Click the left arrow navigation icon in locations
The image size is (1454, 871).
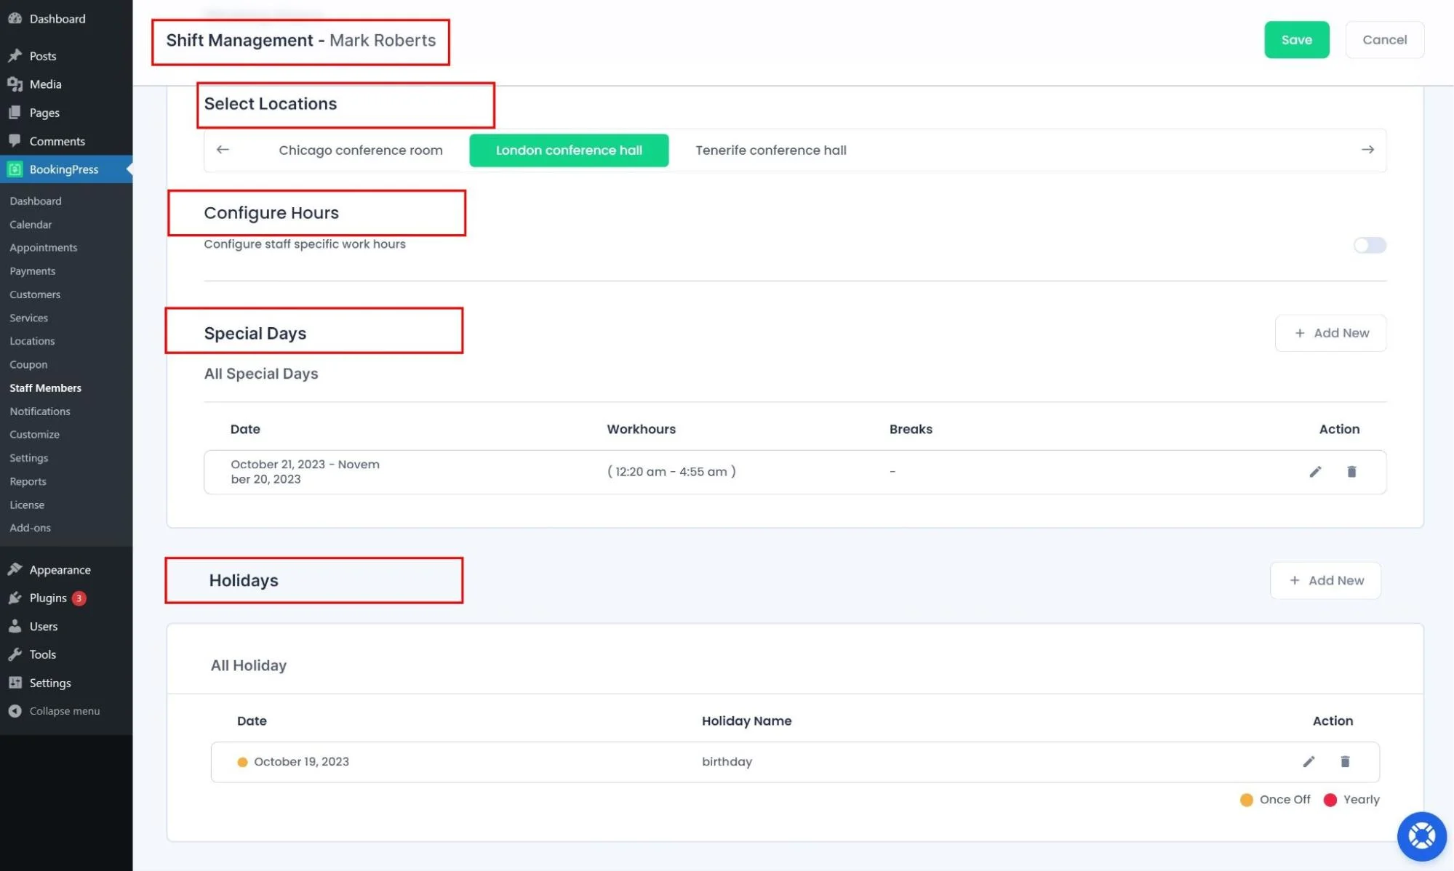223,149
